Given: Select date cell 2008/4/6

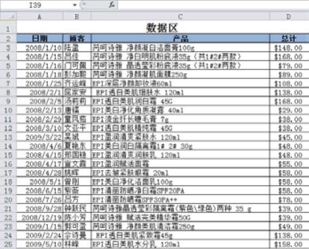Looking at the screenshot, I should [x=39, y=146].
